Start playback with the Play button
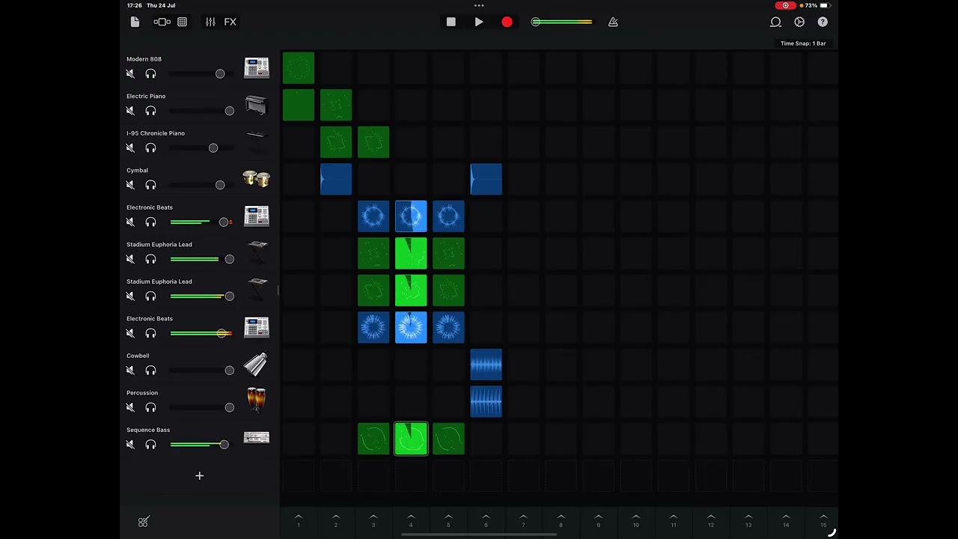Viewport: 958px width, 539px height. click(x=479, y=22)
